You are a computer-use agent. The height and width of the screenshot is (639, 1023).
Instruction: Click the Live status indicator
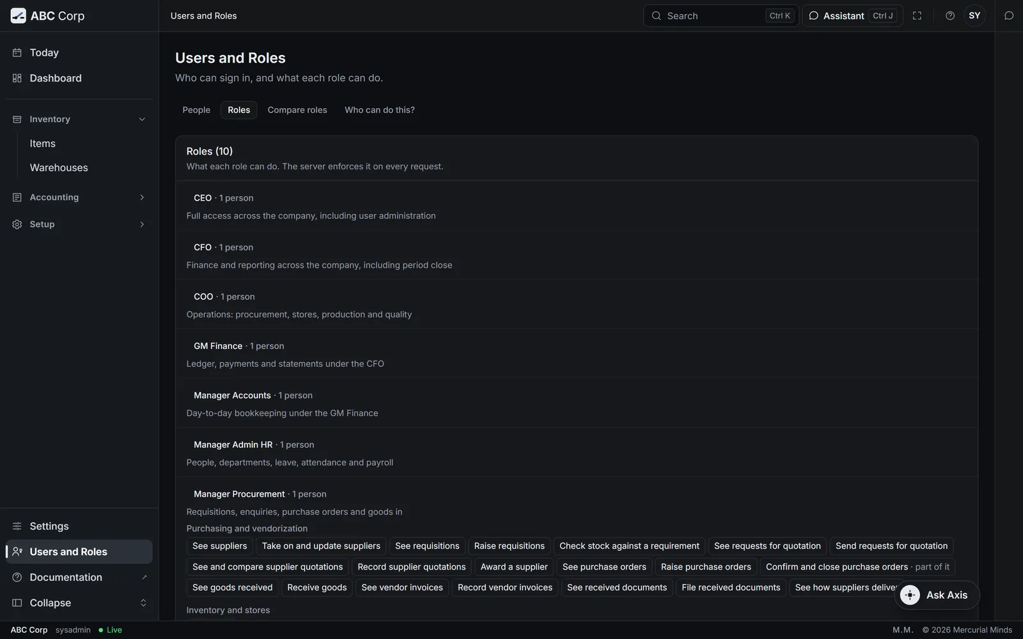(110, 630)
